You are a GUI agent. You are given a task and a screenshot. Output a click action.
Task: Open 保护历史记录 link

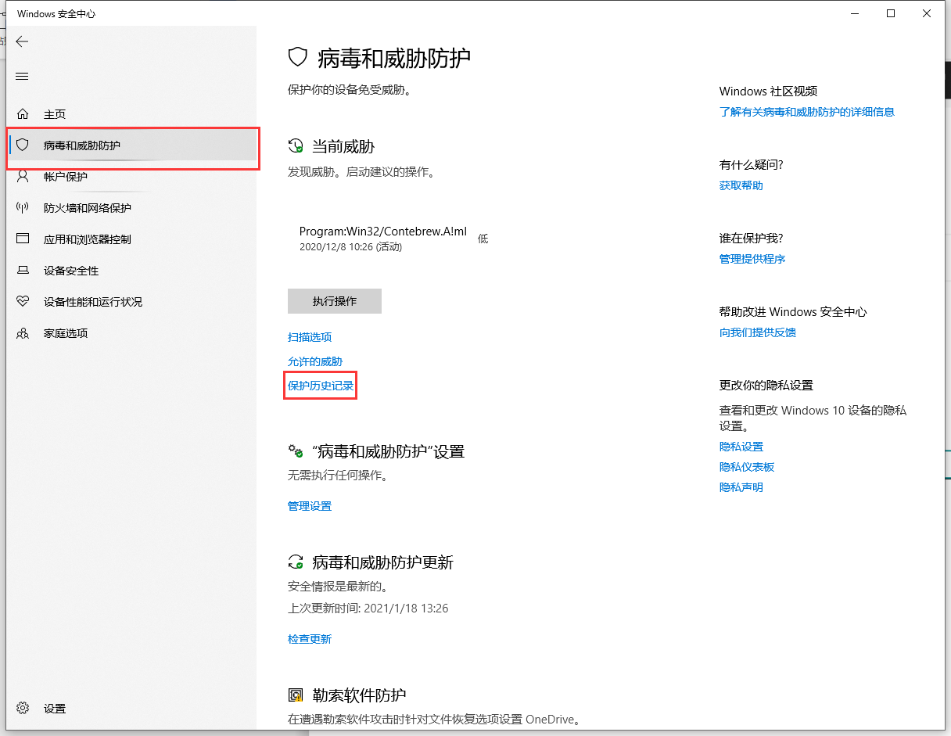coord(321,386)
